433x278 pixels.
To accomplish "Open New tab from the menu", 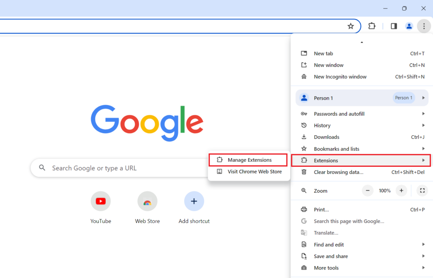I will coord(362,54).
